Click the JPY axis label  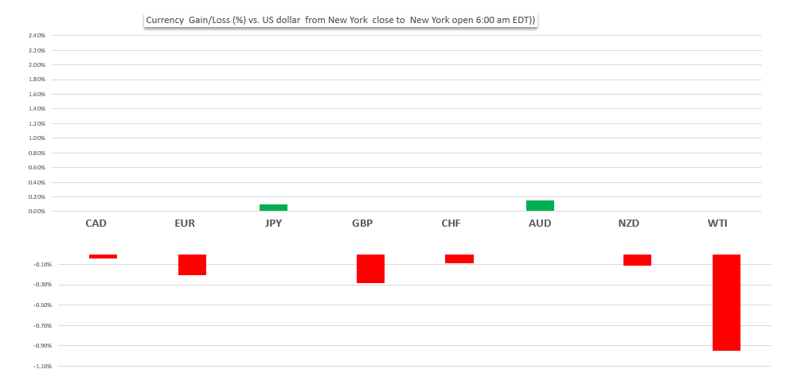pos(273,223)
